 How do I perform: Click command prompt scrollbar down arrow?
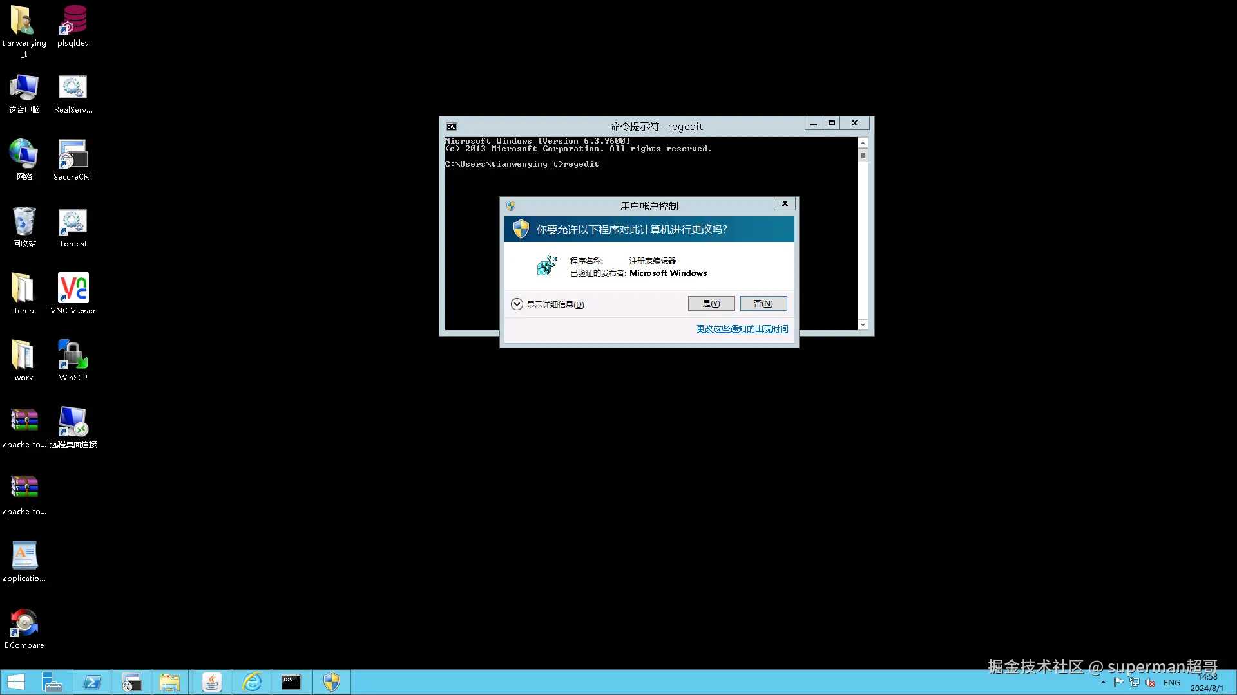[863, 325]
